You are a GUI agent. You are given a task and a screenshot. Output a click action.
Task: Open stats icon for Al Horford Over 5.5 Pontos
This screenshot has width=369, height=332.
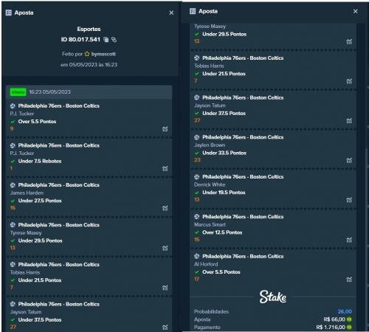pyautogui.click(x=349, y=280)
